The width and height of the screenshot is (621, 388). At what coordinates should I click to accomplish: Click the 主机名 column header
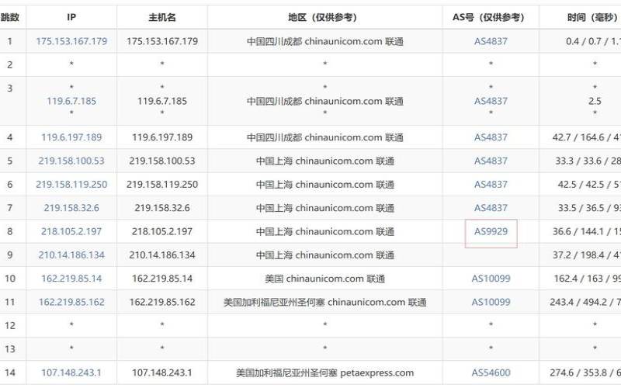click(162, 17)
